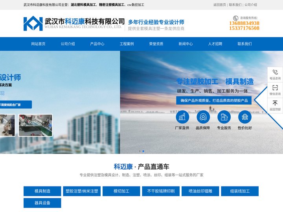This screenshot has height=212, width=283.
Task: Open 联系我们 in blue navigation bar
Action: click(244, 44)
